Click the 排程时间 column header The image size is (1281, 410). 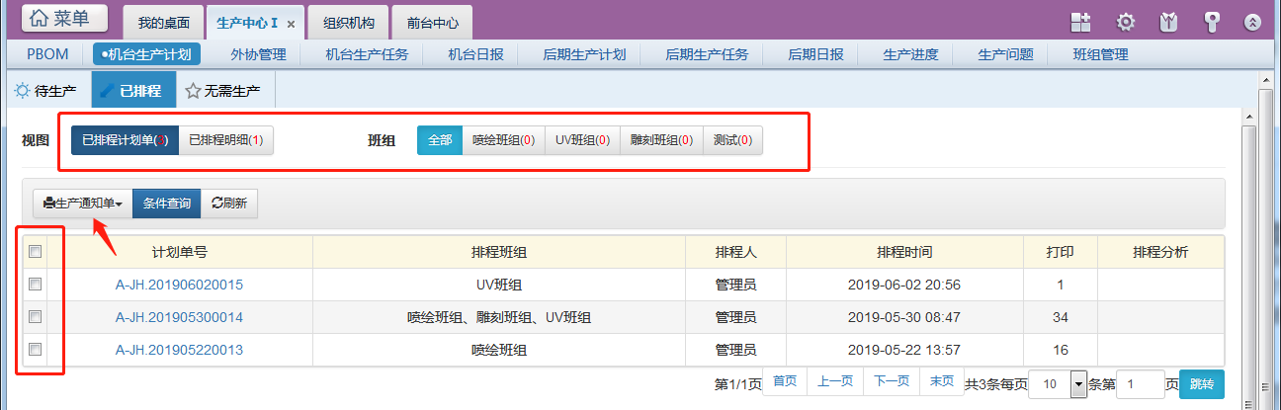(904, 252)
